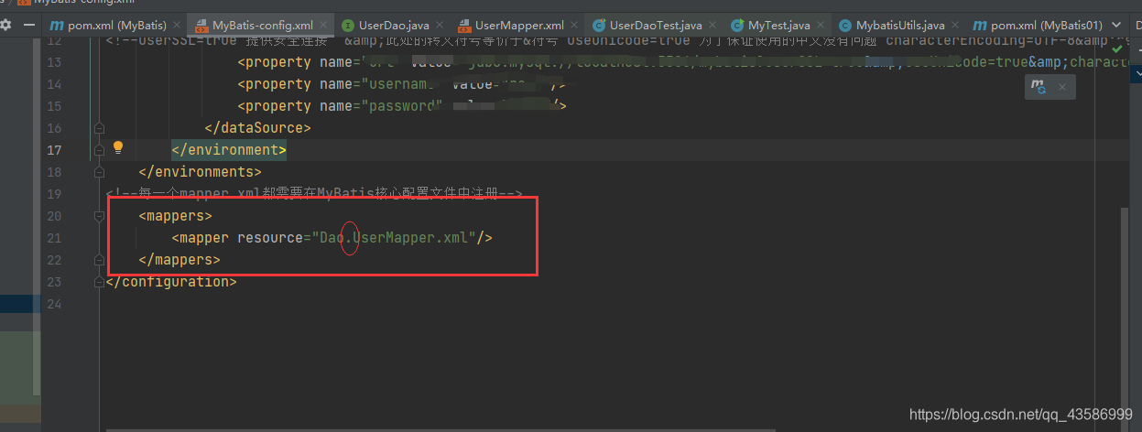1142x432 pixels.
Task: Collapse the mappers block fold marker on line 20
Action: coord(99,216)
